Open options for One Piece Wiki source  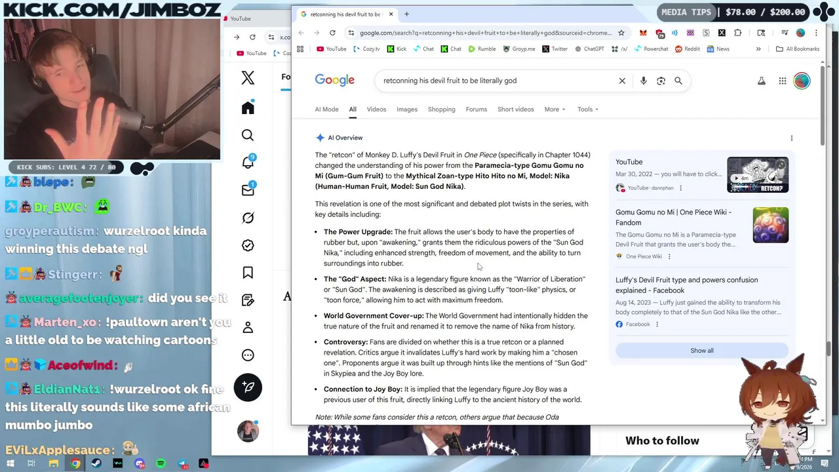(669, 256)
